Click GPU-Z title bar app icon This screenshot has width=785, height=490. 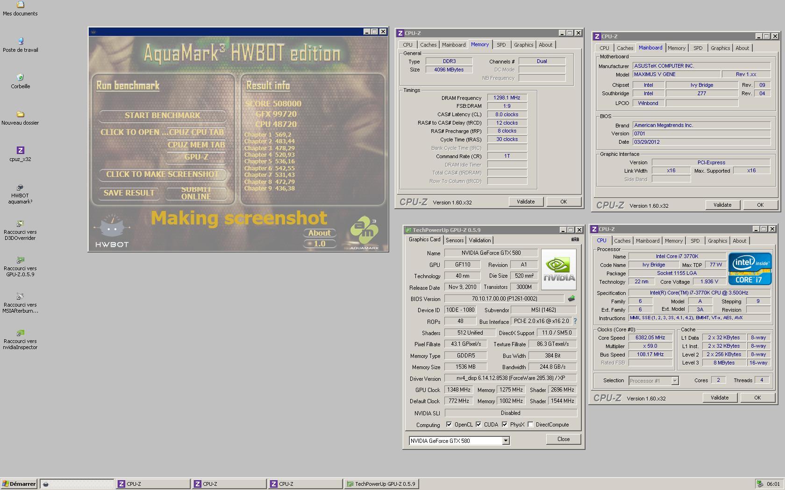408,230
